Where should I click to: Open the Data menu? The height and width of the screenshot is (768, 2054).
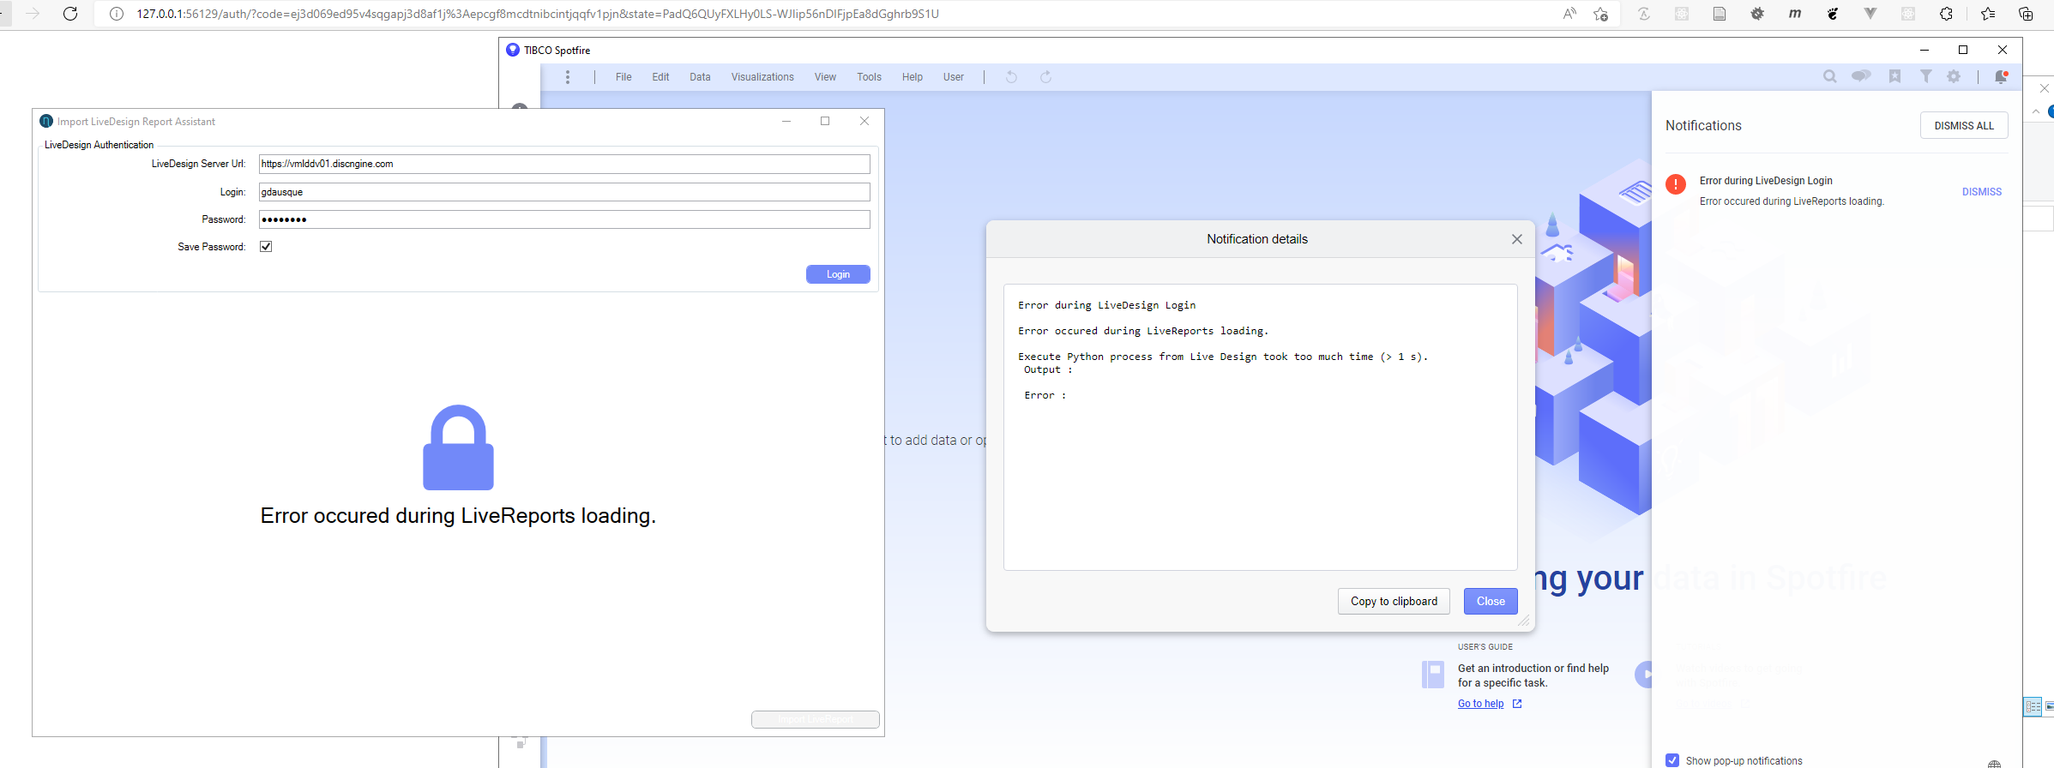700,77
